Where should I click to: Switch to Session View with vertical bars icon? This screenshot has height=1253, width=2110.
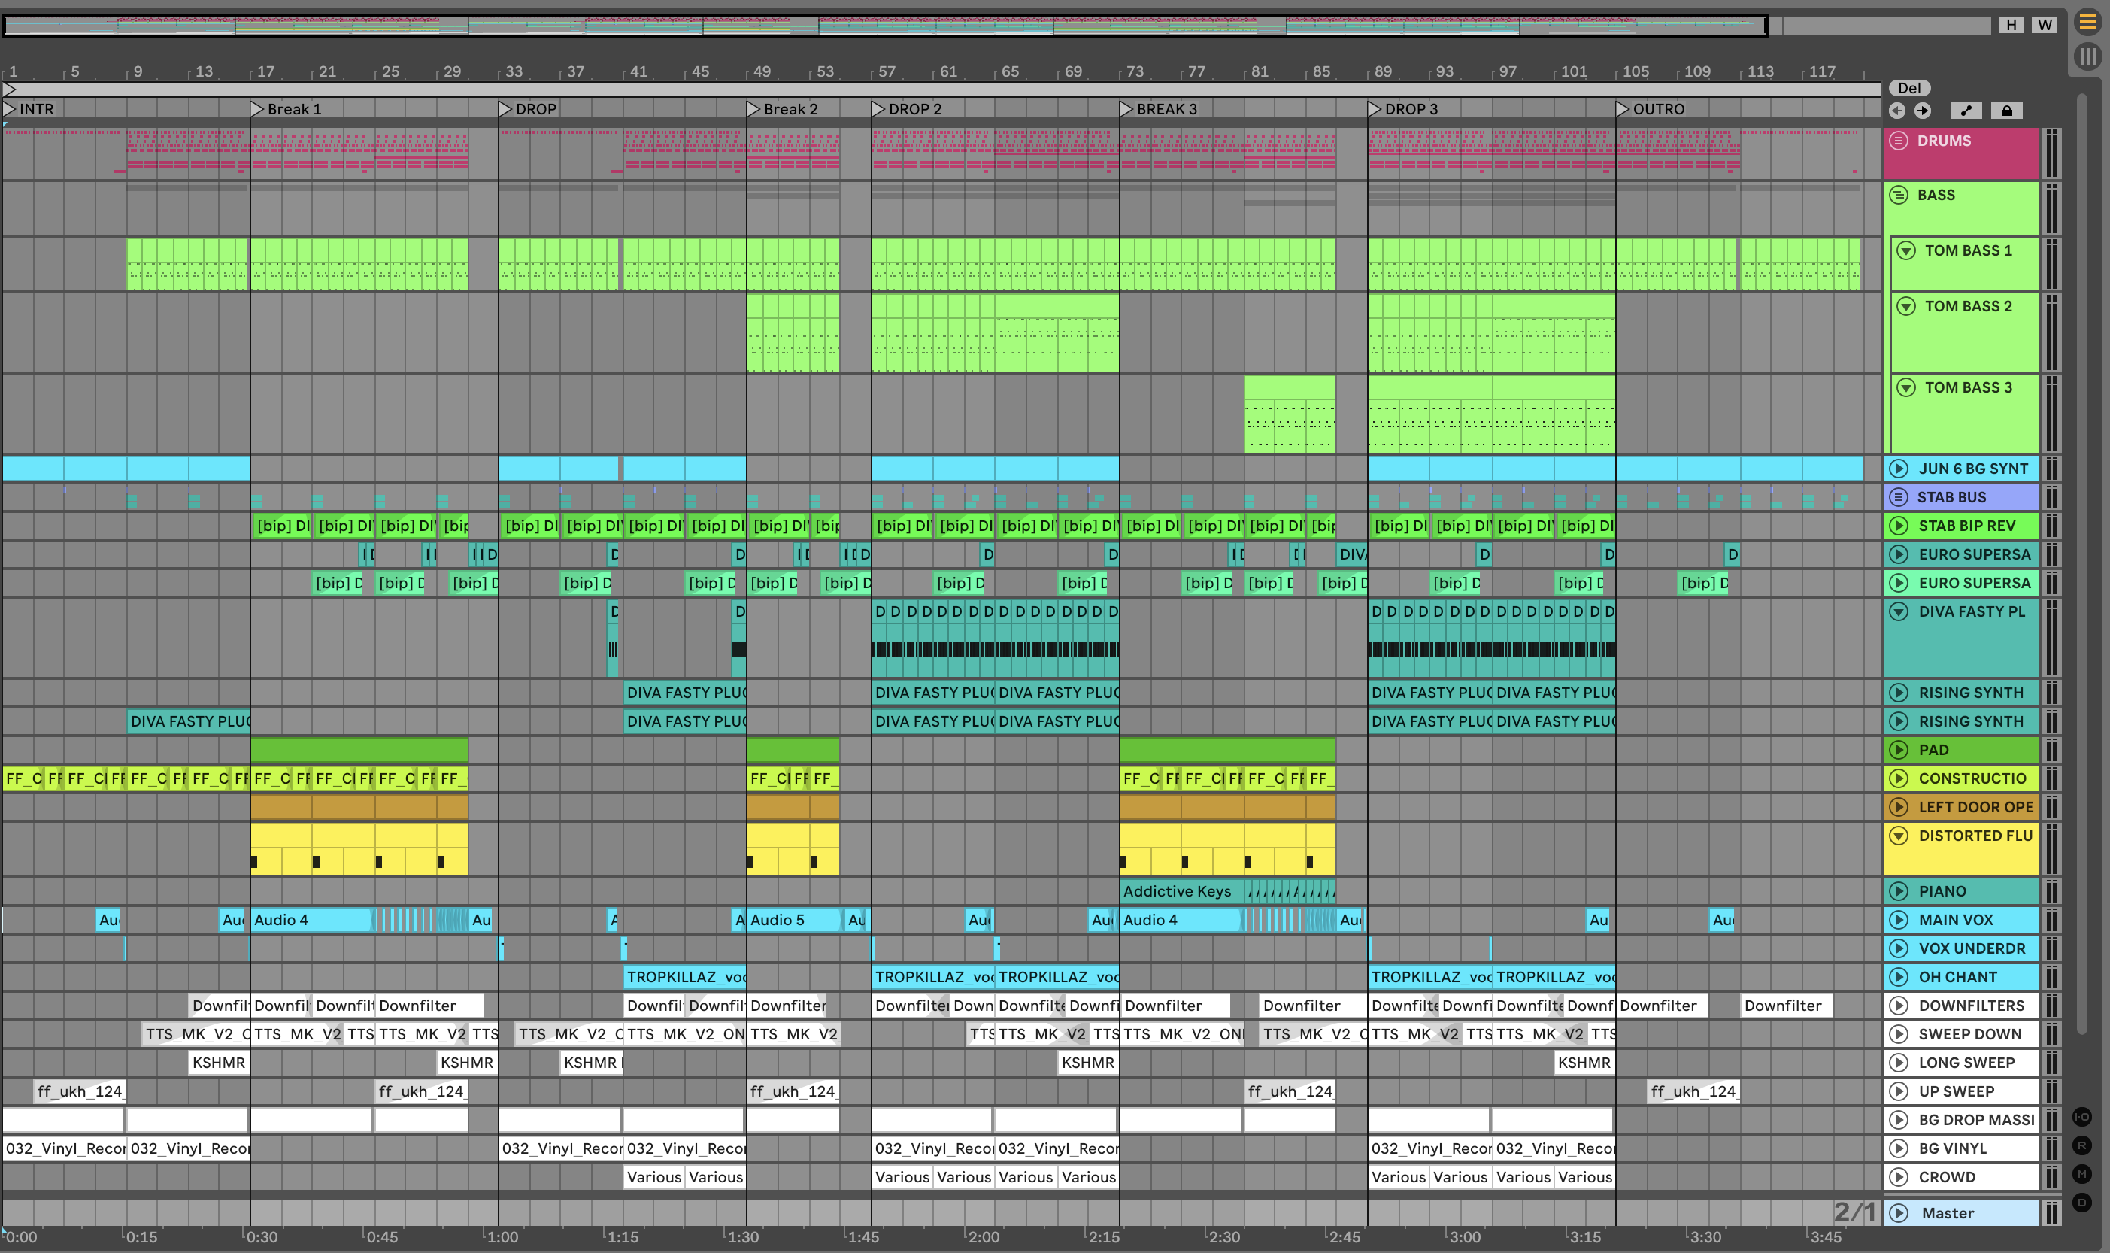(2087, 56)
